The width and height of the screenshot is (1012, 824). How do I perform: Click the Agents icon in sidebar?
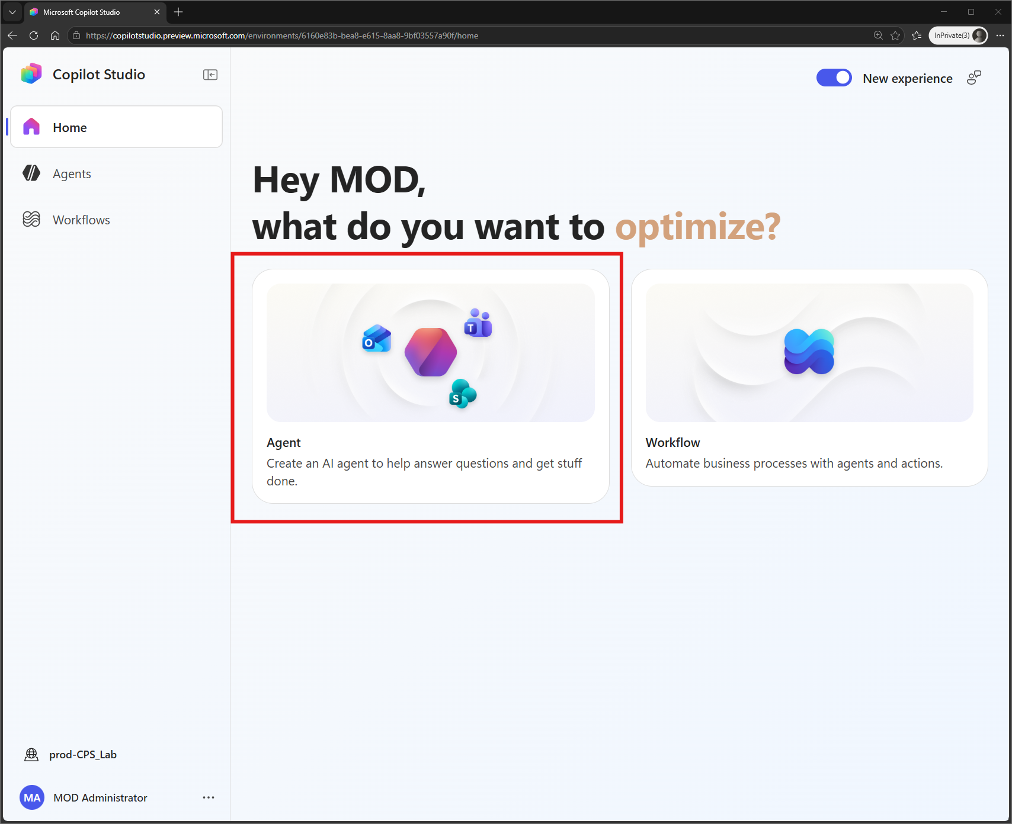point(31,173)
